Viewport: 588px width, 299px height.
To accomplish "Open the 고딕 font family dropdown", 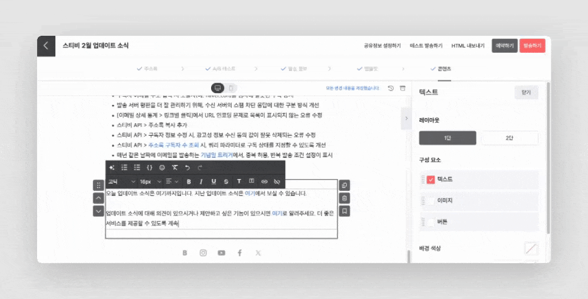I will pyautogui.click(x=121, y=182).
